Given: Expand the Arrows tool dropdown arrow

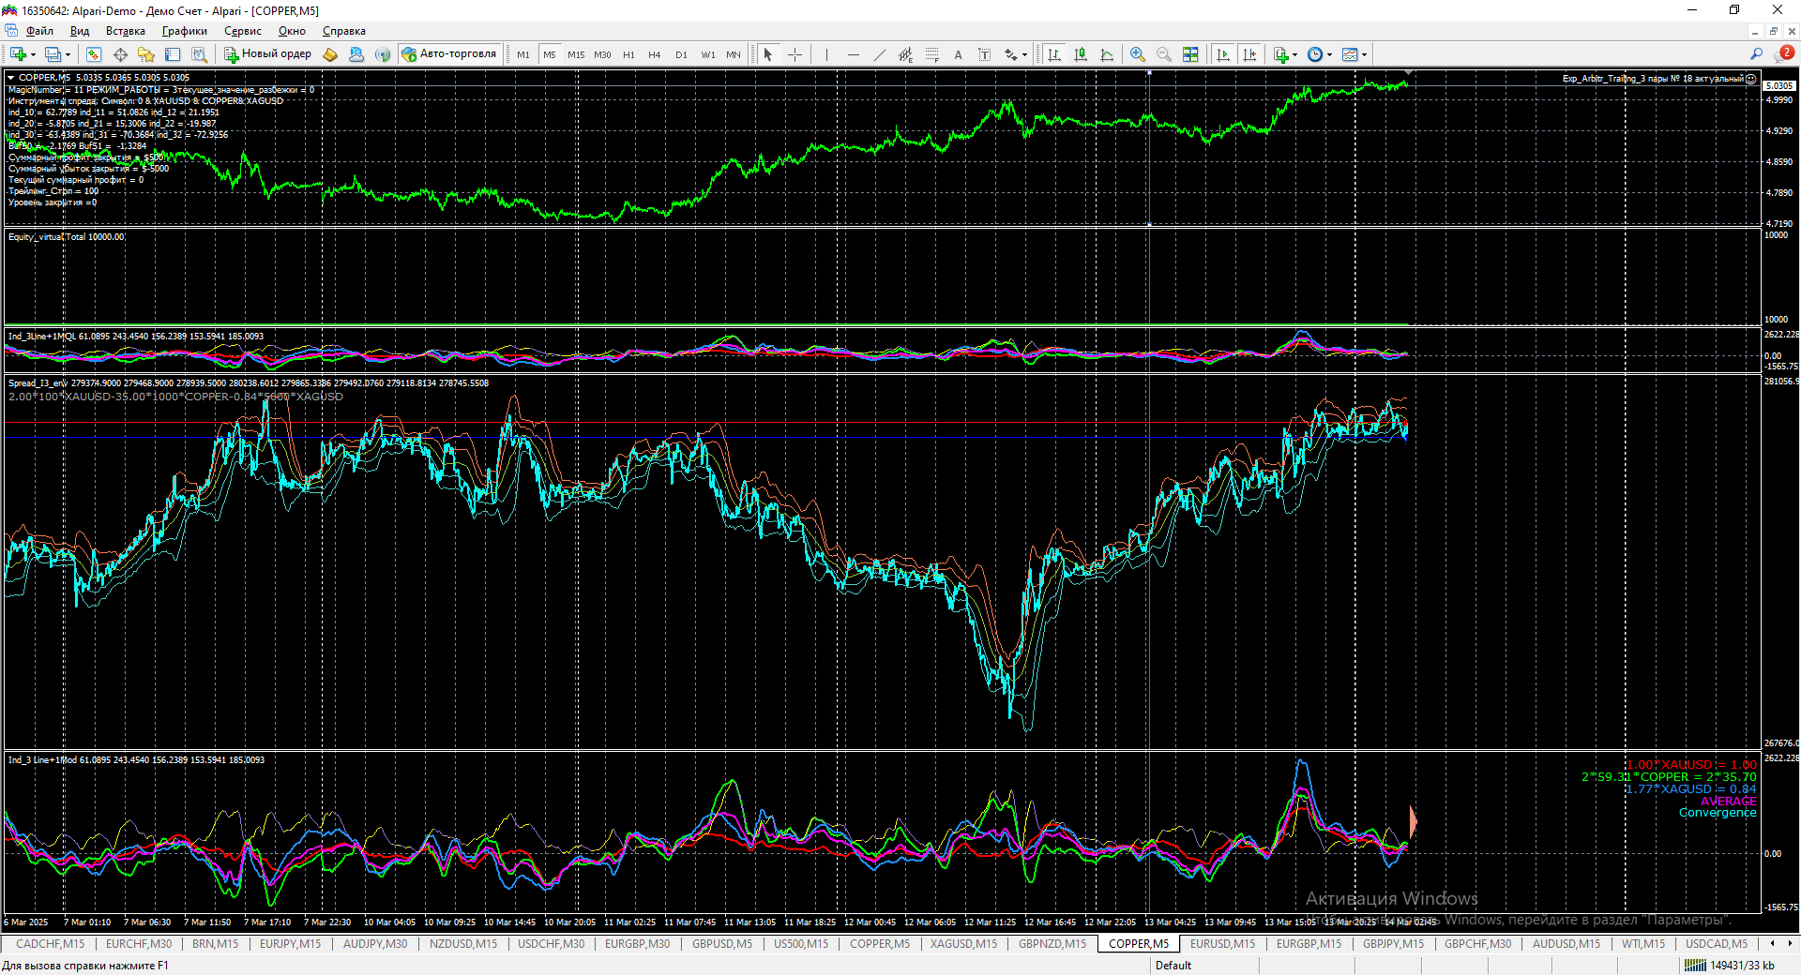Looking at the screenshot, I should point(1024,54).
